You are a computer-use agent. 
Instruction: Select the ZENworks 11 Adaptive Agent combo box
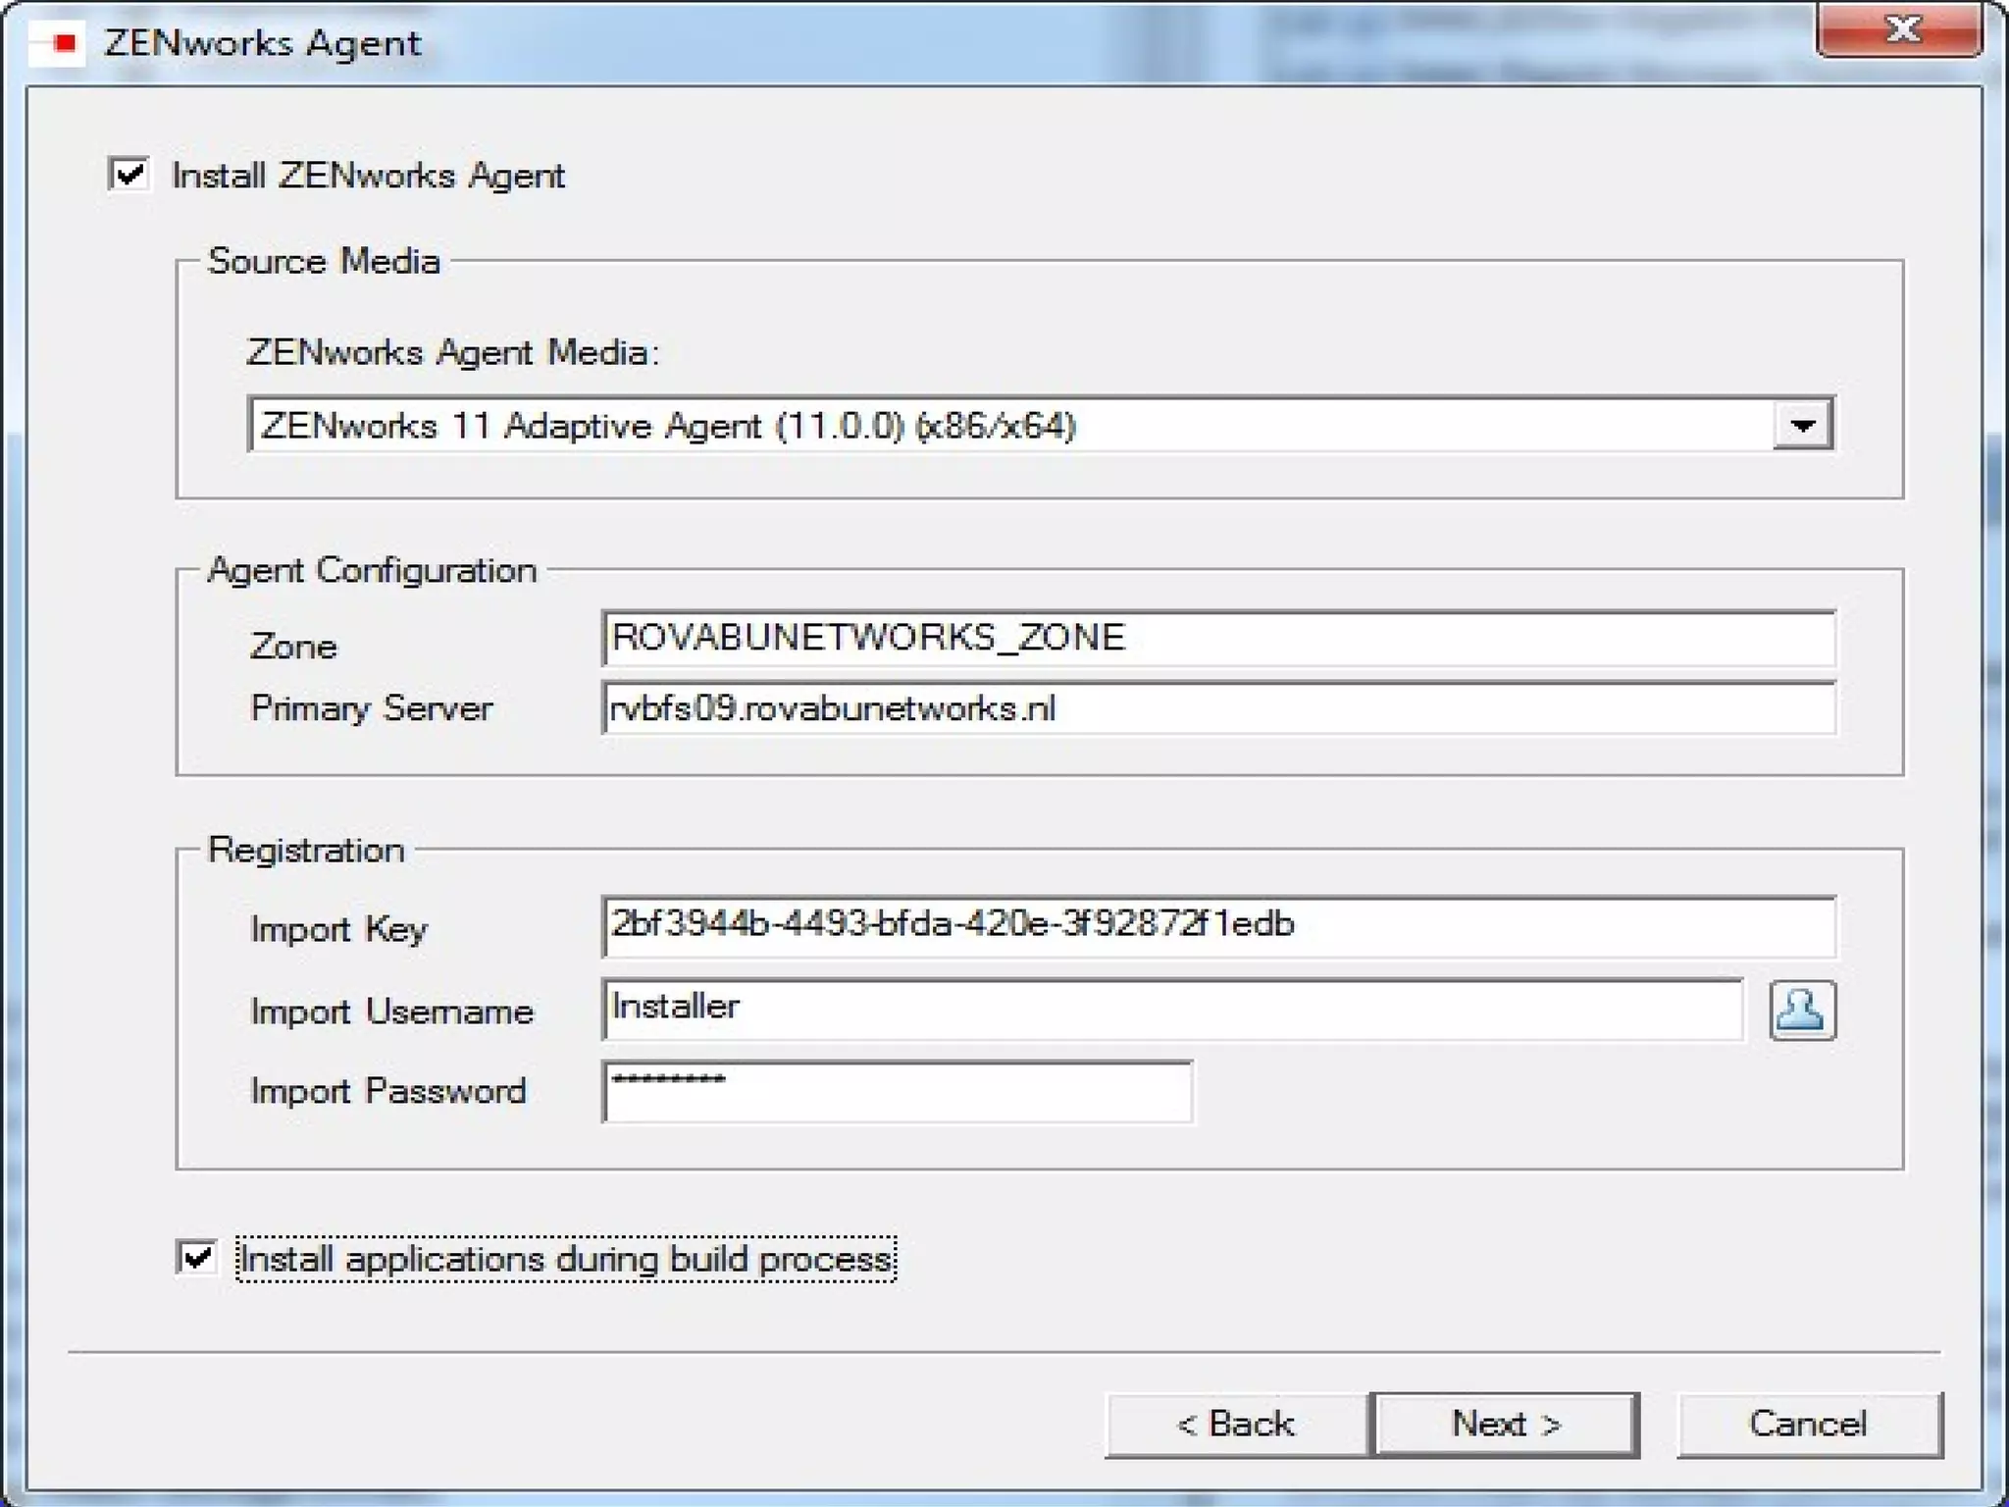1041,425
